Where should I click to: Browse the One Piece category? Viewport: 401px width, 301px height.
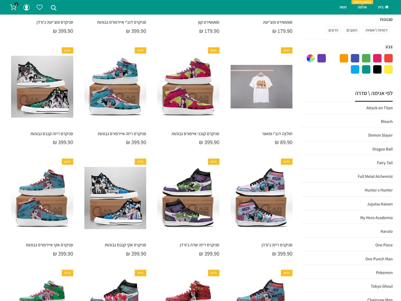click(384, 245)
